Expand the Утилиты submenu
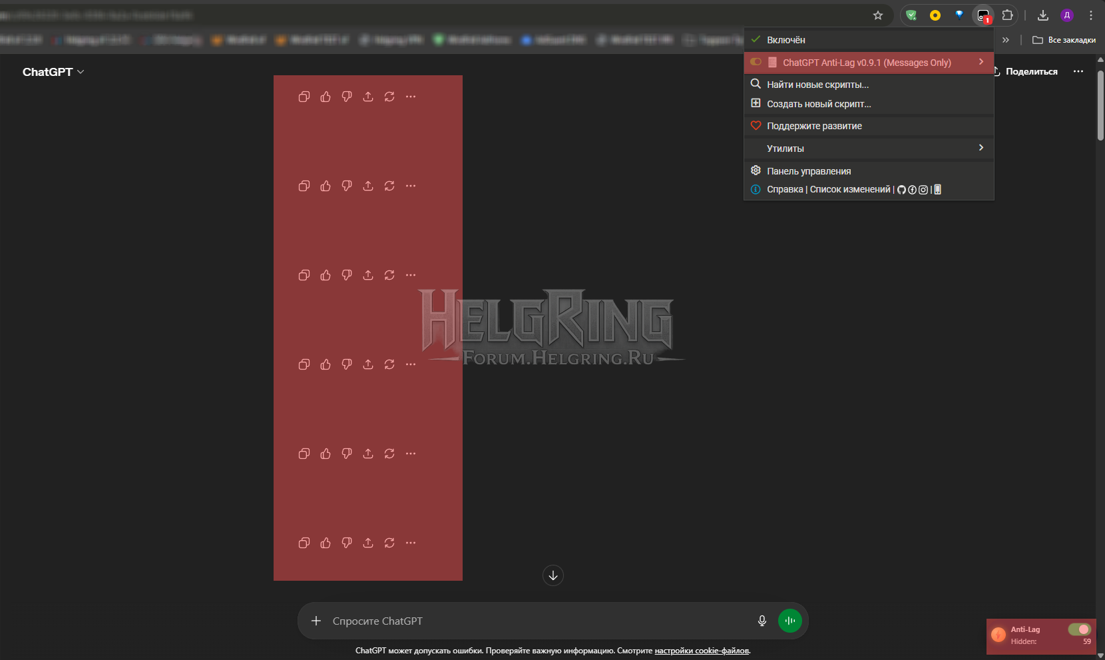The image size is (1105, 660). [x=869, y=149]
